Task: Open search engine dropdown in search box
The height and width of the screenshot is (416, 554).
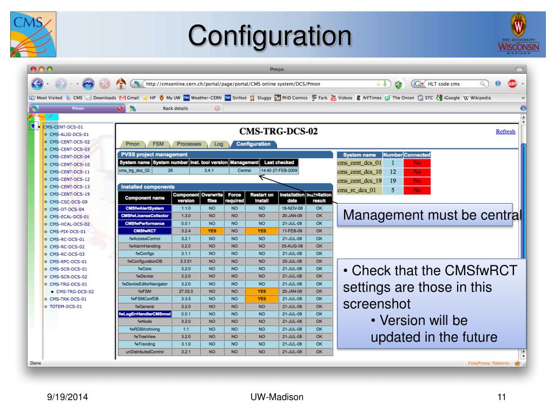Action: [x=418, y=84]
